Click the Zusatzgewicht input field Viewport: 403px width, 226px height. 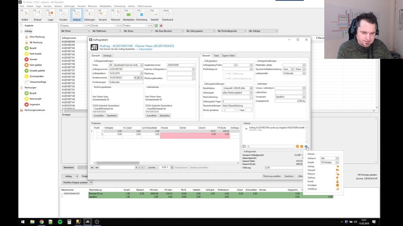290,101
